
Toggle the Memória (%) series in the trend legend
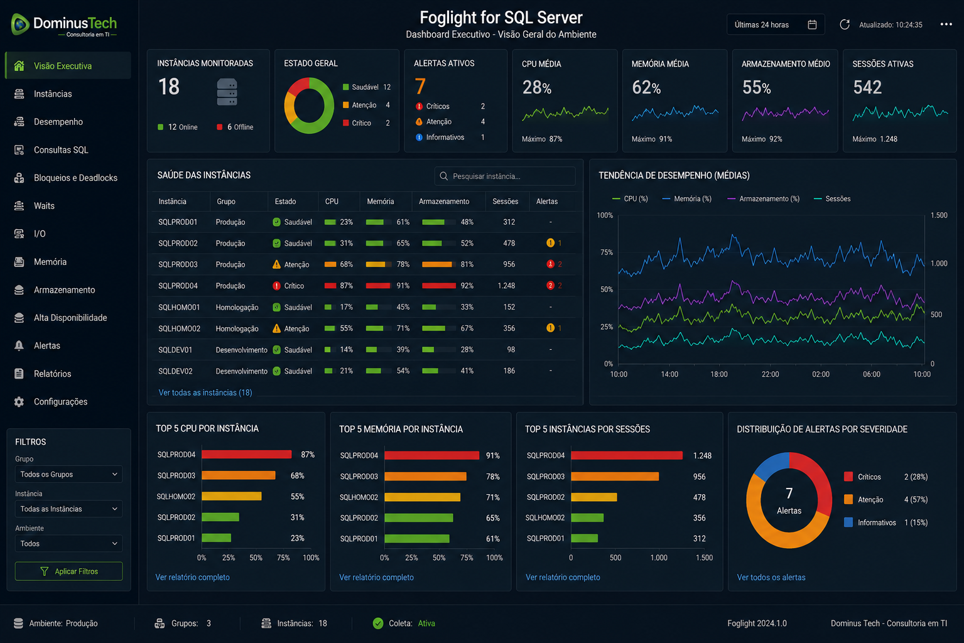click(x=686, y=199)
